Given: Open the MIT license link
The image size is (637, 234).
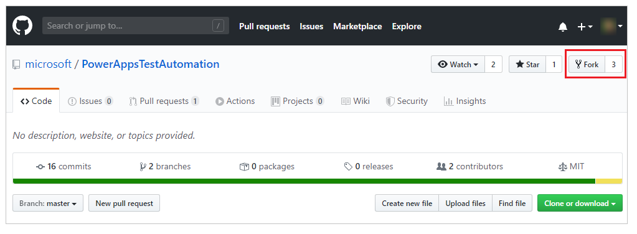Looking at the screenshot, I should tap(571, 167).
